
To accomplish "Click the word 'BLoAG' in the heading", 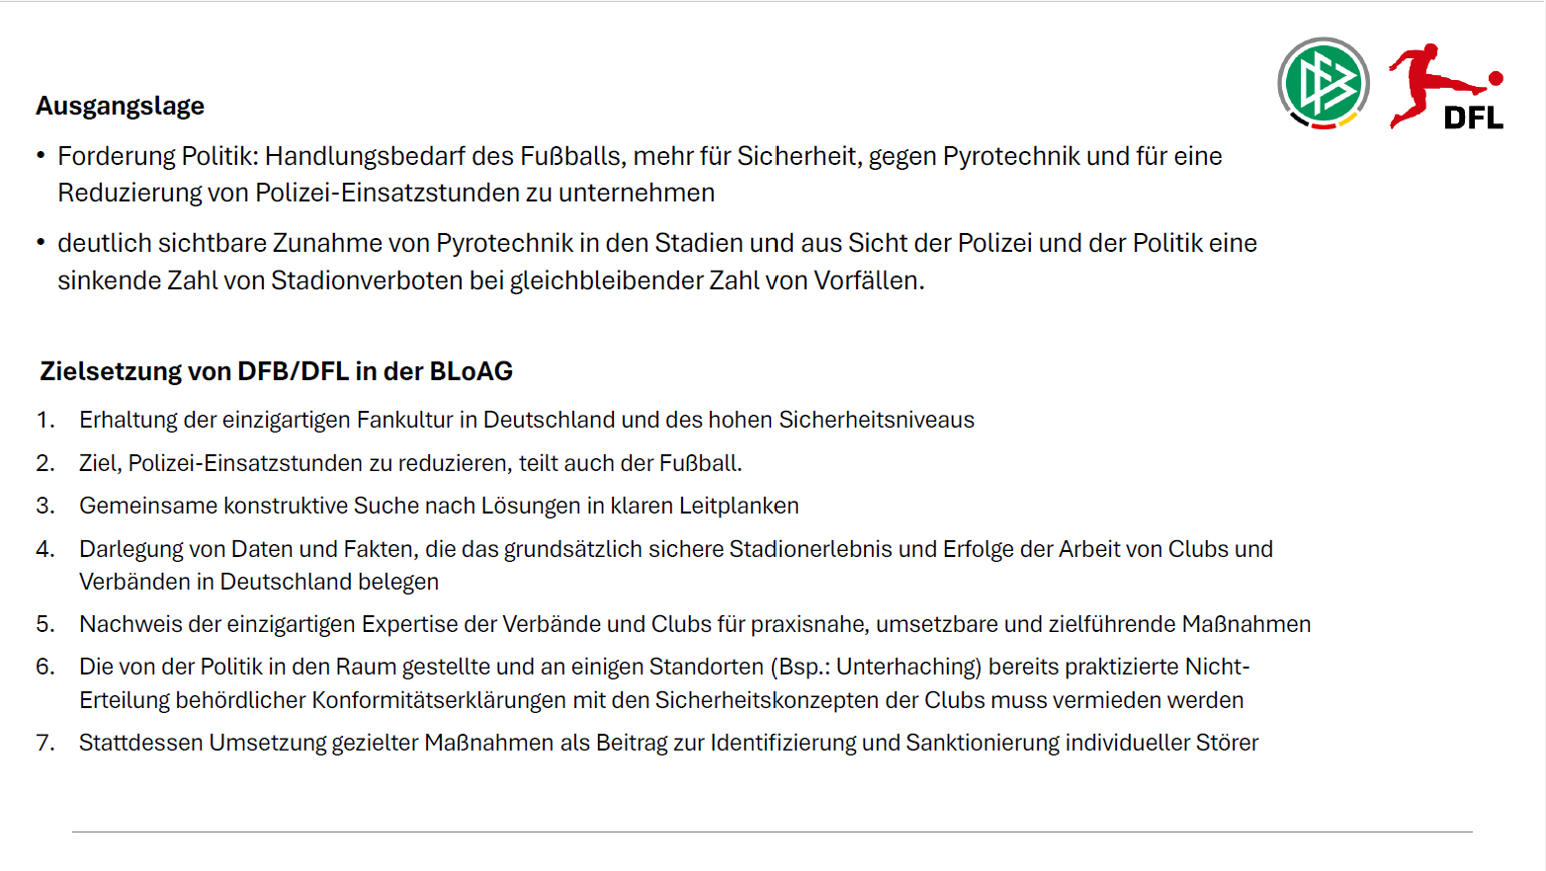I will coord(471,371).
